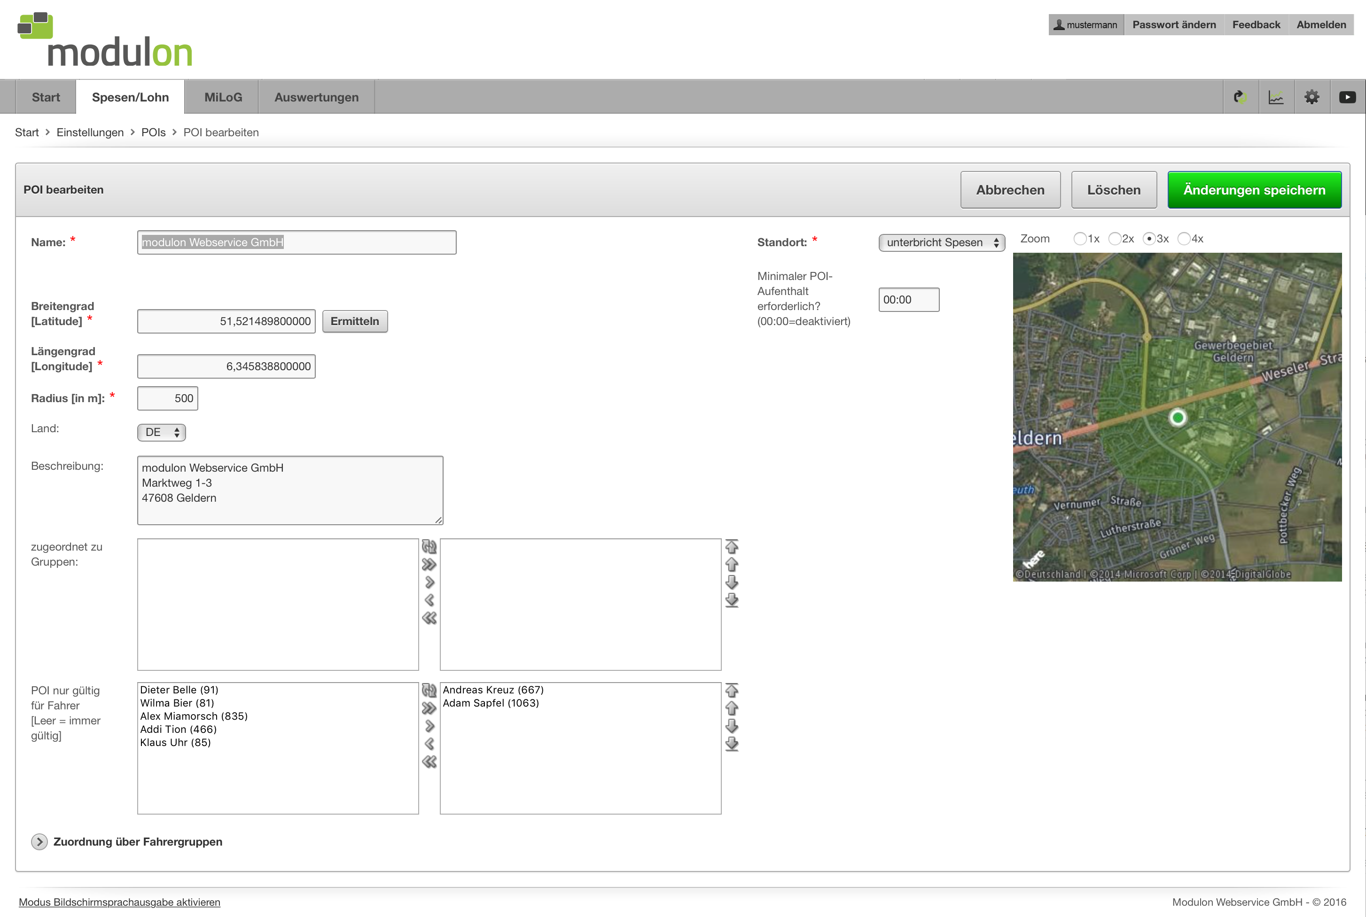Image resolution: width=1366 pixels, height=917 pixels.
Task: Click the Änderungen speichern button
Action: (1254, 190)
